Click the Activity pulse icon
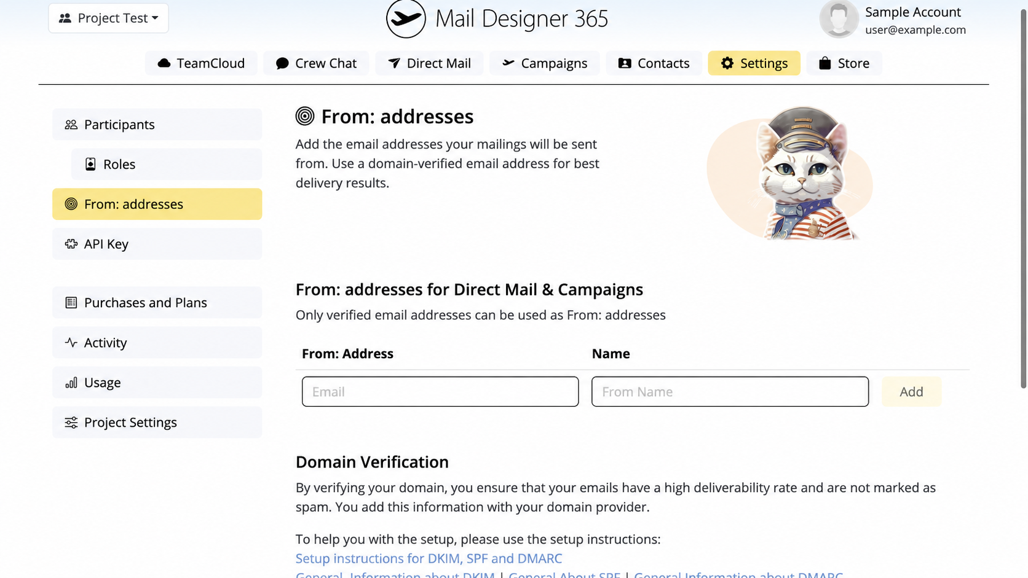1028x578 pixels. 71,343
